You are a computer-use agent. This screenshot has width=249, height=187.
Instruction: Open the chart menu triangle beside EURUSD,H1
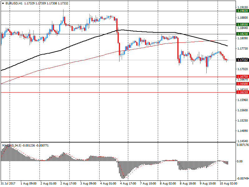[3, 3]
